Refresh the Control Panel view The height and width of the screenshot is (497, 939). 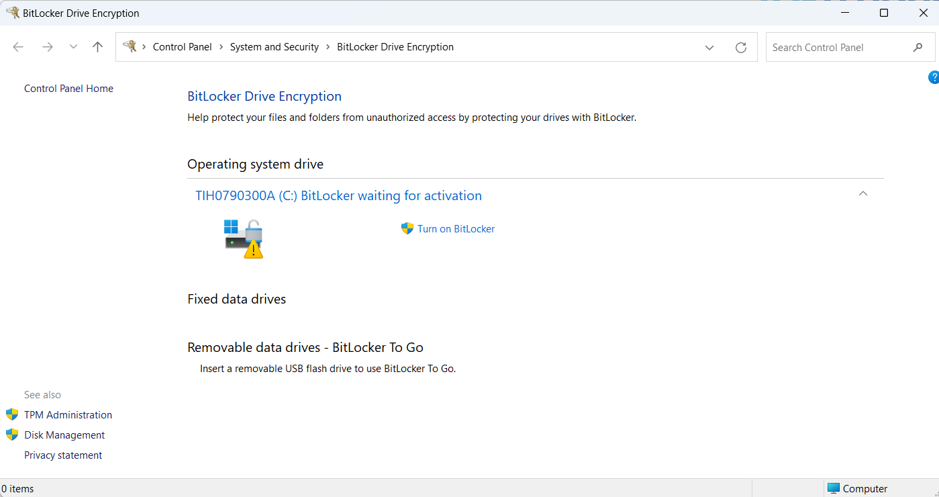coord(741,47)
